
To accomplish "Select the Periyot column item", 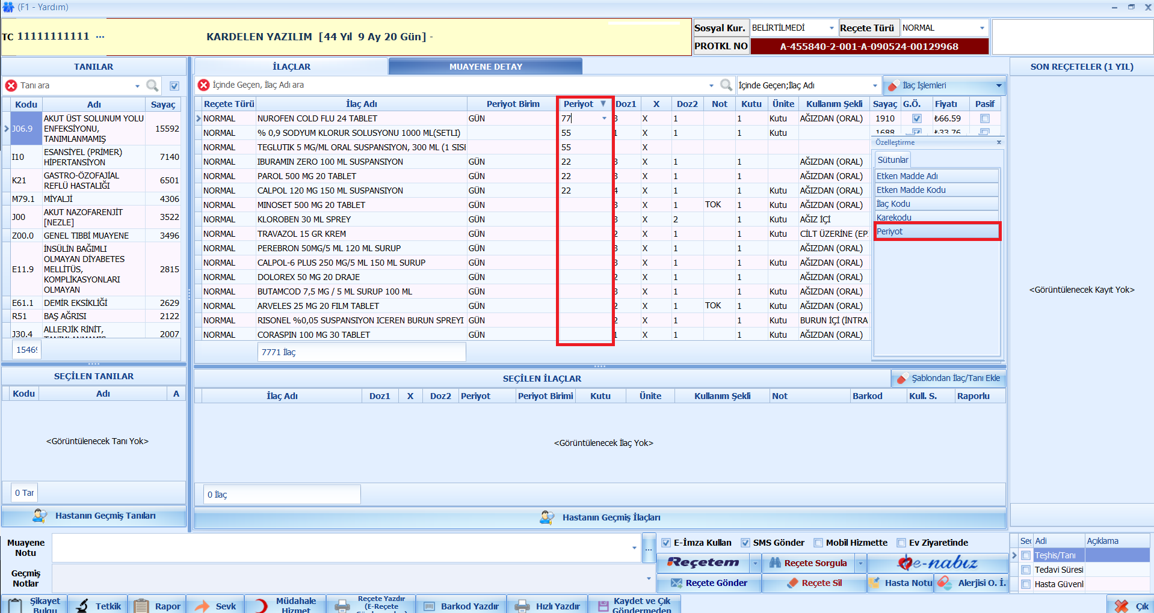I will point(937,231).
